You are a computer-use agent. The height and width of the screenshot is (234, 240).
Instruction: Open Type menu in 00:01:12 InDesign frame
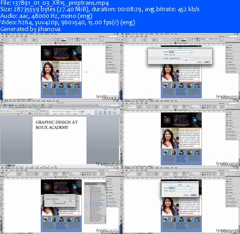27,34
